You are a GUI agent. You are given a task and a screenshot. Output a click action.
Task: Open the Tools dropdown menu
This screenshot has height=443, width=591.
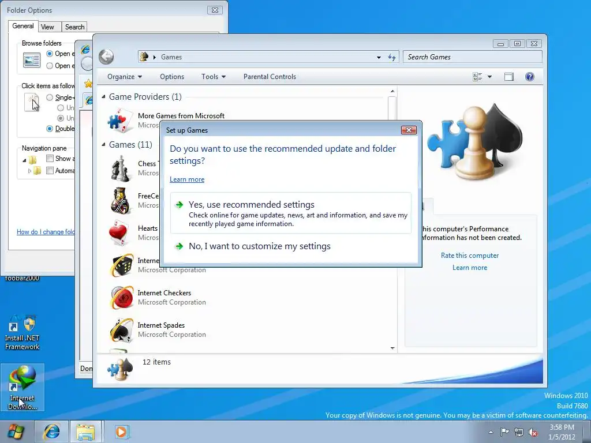coord(214,77)
